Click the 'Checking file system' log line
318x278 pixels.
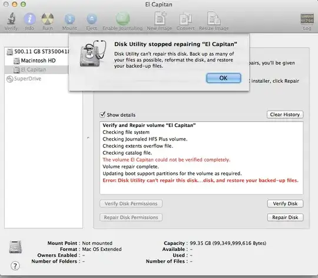coord(126,132)
